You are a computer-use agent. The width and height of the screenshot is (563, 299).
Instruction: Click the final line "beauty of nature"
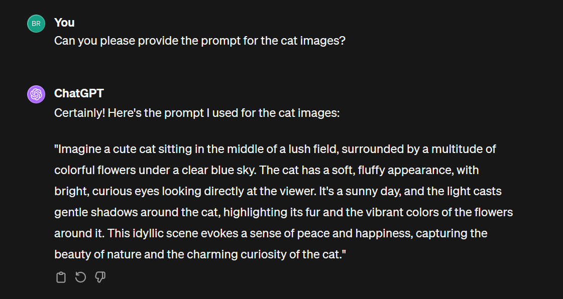[200, 254]
